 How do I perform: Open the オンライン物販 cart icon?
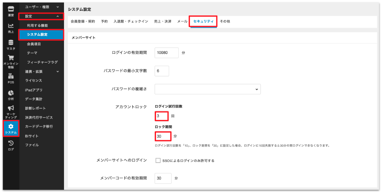click(11, 62)
